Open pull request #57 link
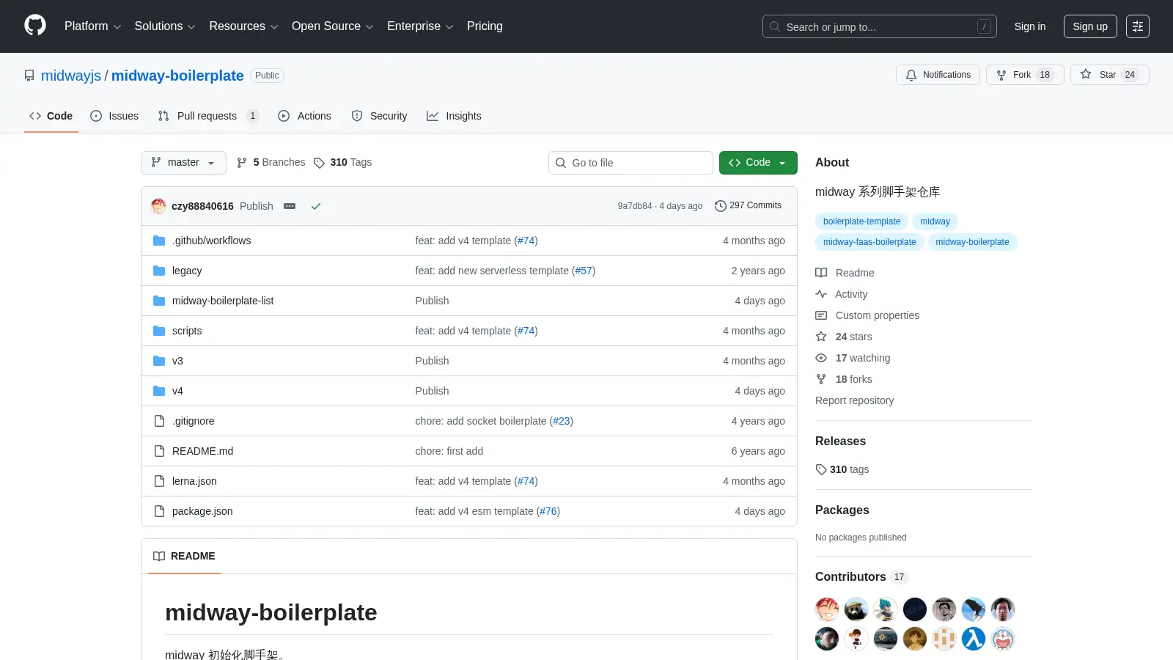This screenshot has width=1173, height=660. [x=584, y=271]
